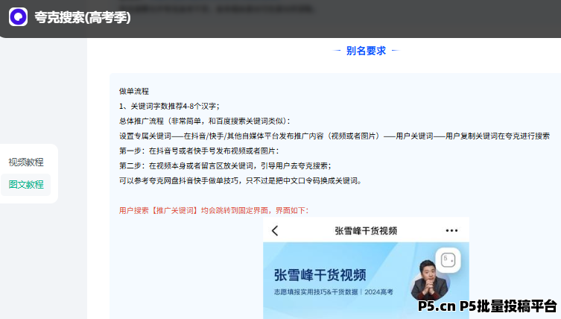Select the 图文教程 sidebar tab
Image resolution: width=561 pixels, height=319 pixels.
[x=26, y=184]
